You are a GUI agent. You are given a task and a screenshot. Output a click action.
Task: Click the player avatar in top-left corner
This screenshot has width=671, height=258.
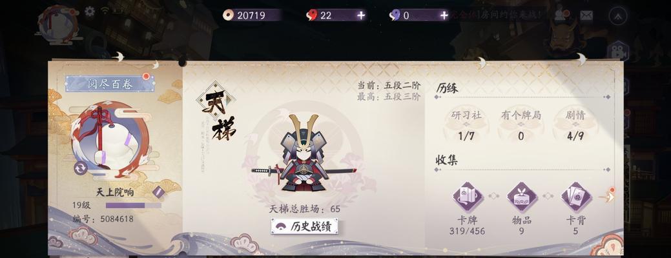[57, 24]
